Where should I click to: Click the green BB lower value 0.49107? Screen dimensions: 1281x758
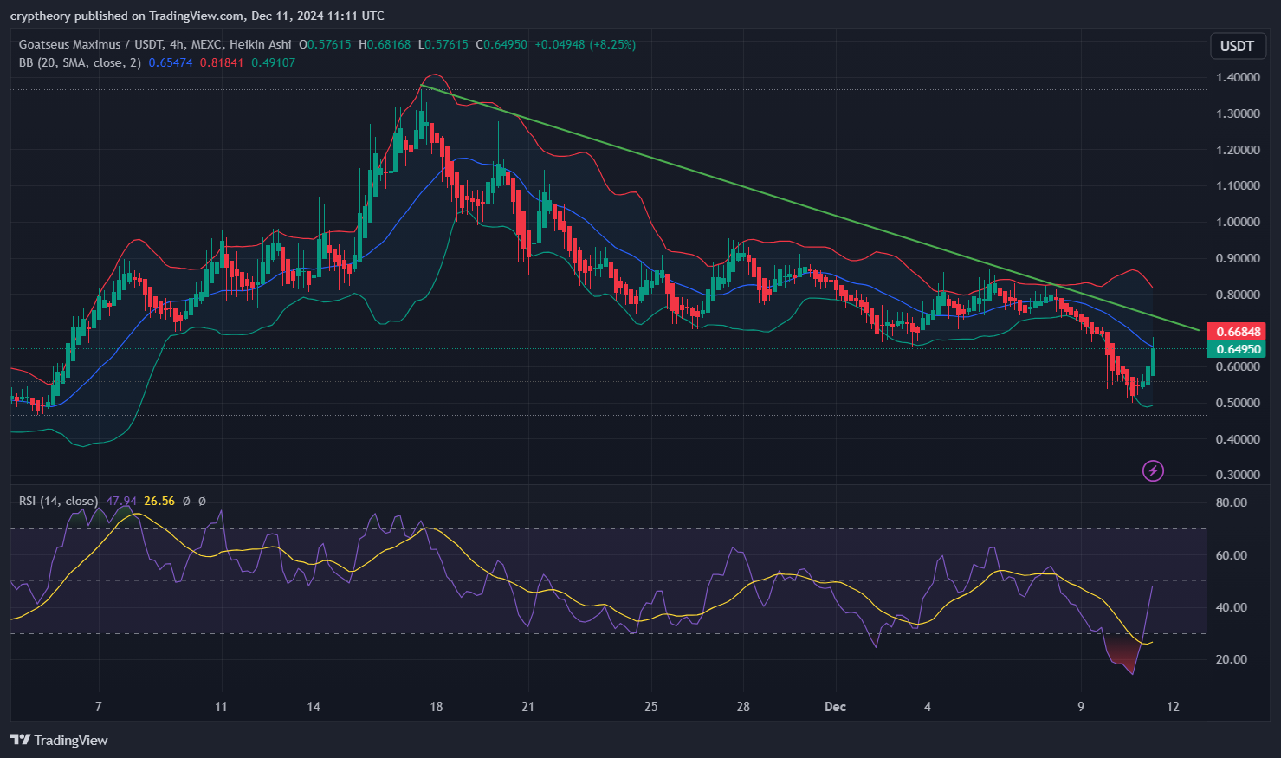[x=273, y=62]
